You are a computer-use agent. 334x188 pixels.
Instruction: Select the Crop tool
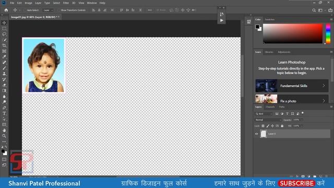tap(4, 45)
